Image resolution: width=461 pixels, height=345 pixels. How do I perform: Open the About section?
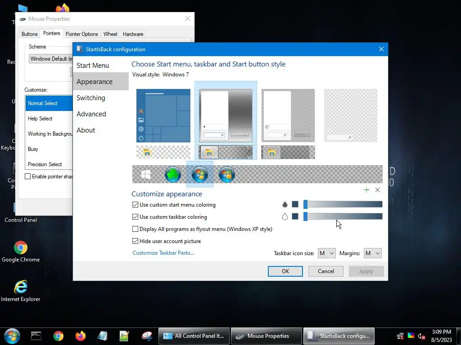click(x=101, y=130)
